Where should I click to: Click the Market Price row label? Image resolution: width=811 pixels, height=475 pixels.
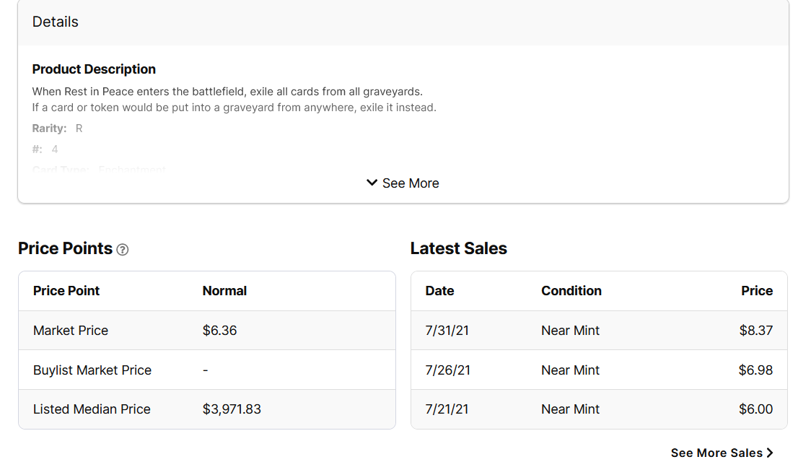71,331
